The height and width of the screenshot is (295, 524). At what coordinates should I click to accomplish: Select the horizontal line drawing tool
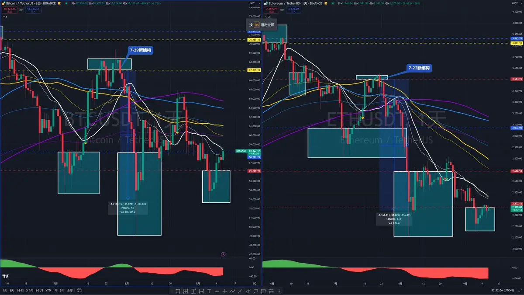[217, 291]
